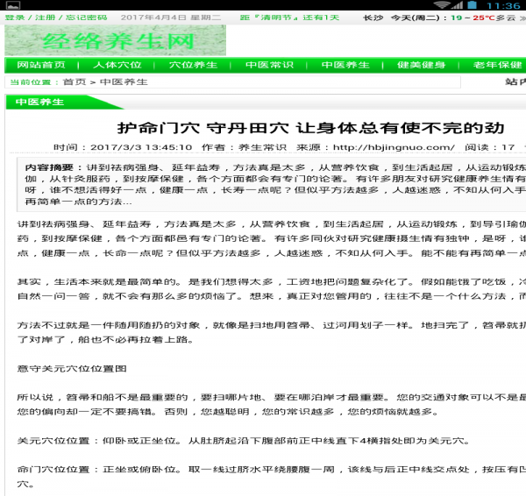Click the paragraph starting 方法不过就是
This screenshot has height=496, width=526.
272,332
